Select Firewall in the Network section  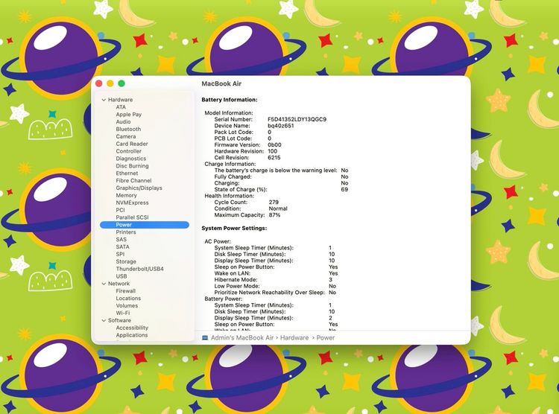126,291
